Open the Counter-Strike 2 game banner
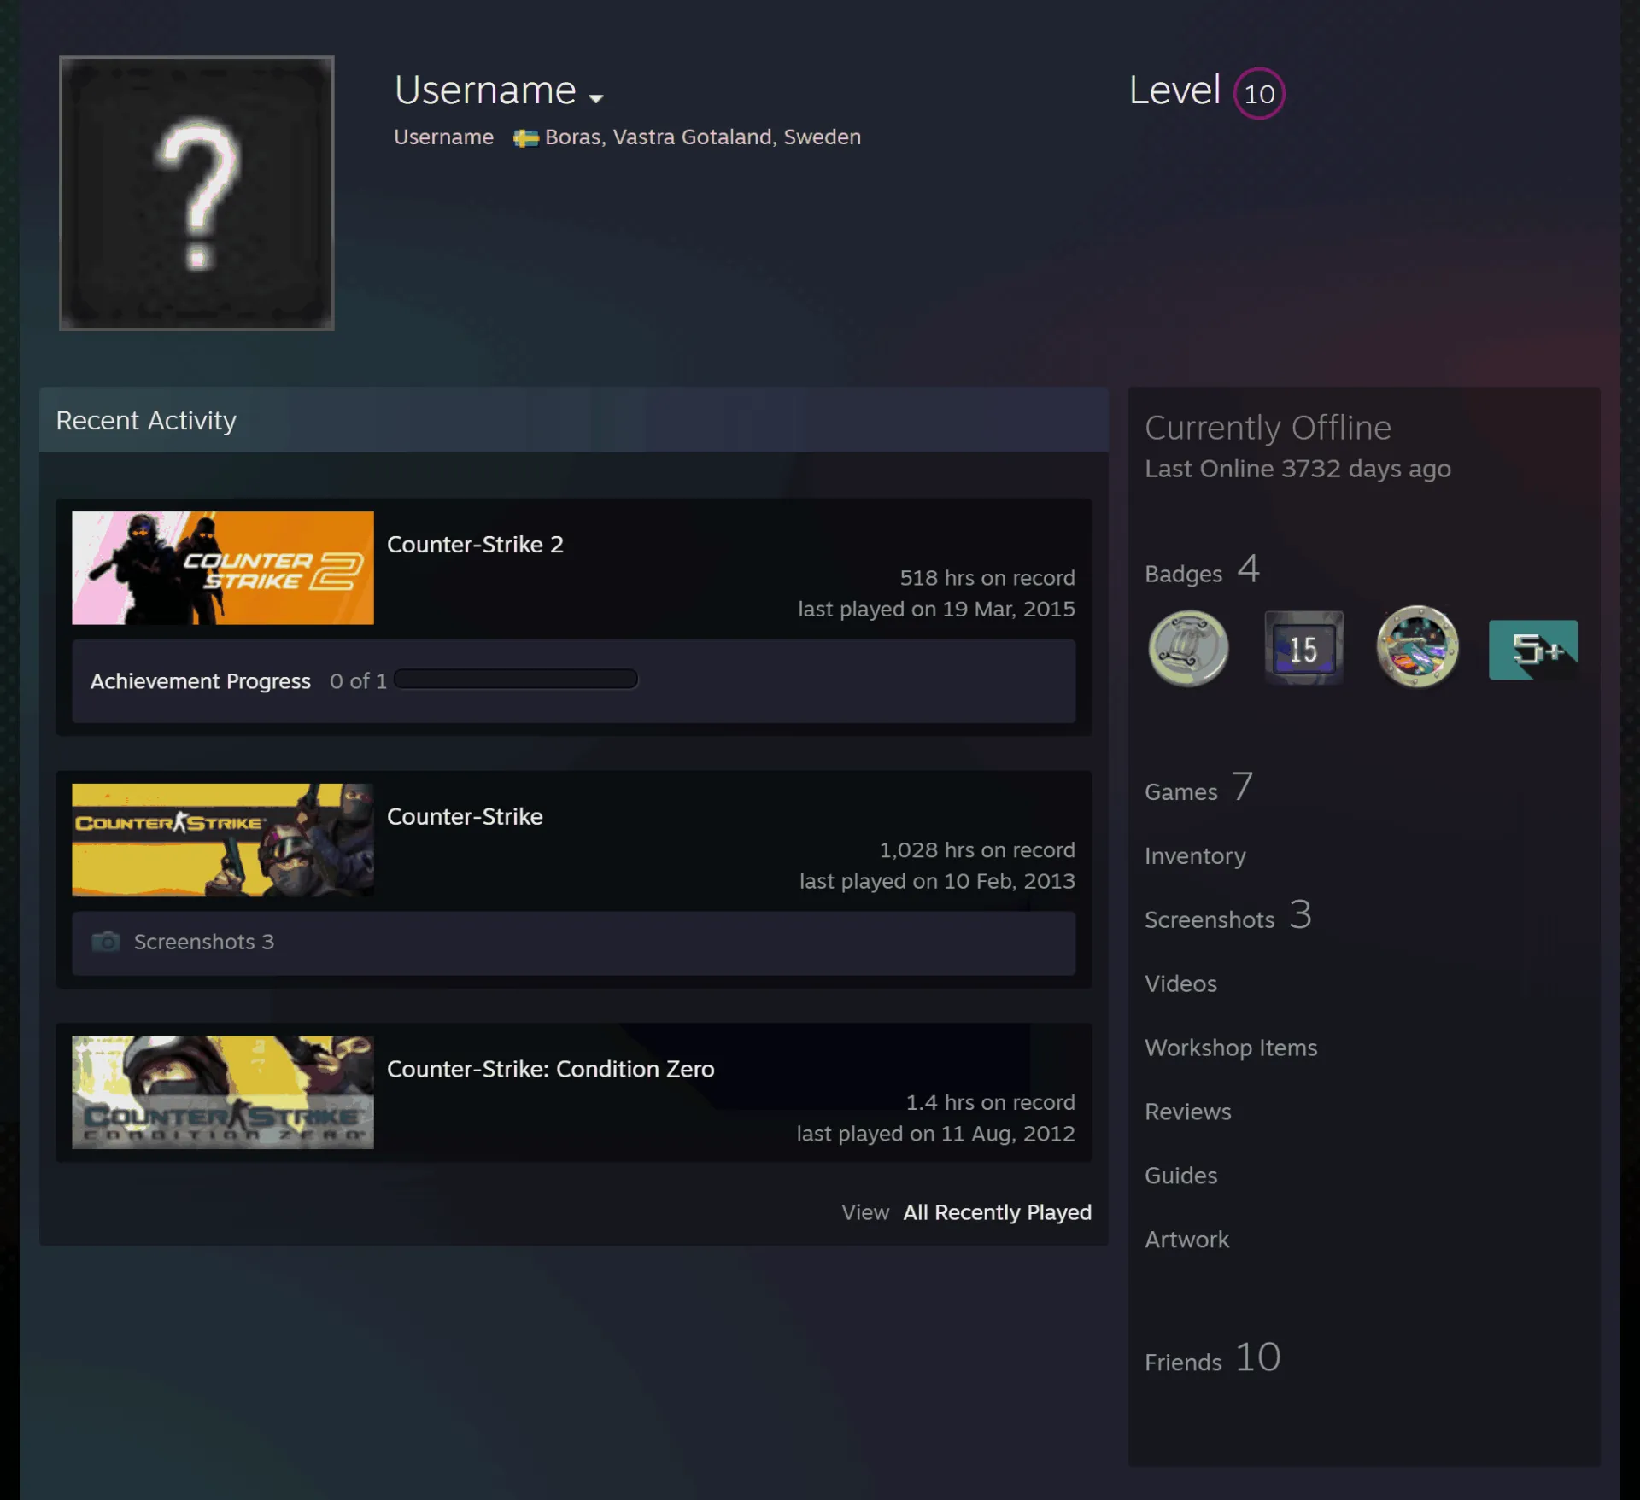This screenshot has width=1640, height=1500. (223, 568)
